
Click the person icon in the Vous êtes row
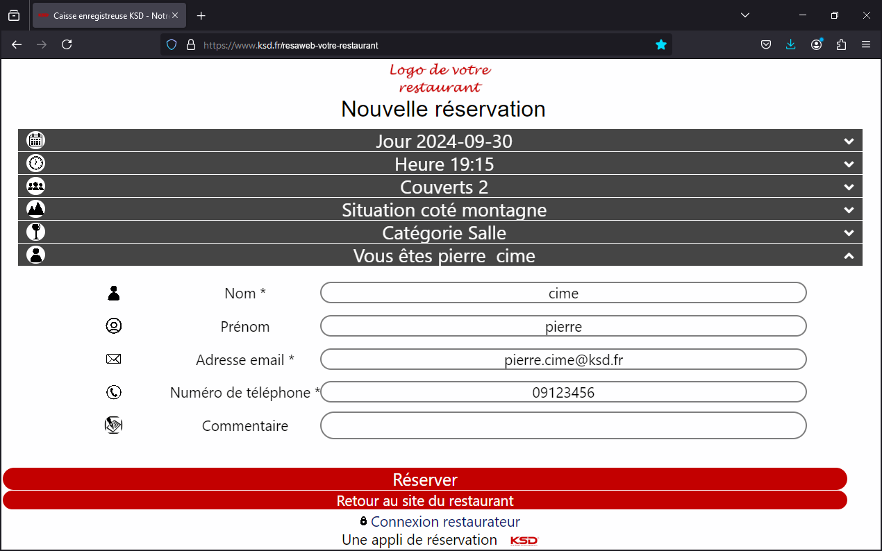tap(35, 255)
